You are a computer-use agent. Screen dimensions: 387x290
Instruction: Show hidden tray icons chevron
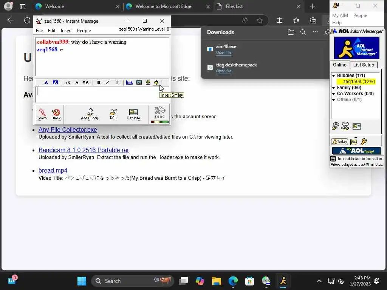pos(319,281)
